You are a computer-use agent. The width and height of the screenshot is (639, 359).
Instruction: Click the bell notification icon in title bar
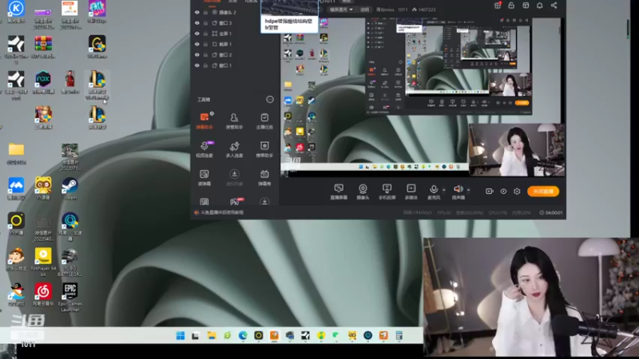pos(540,6)
